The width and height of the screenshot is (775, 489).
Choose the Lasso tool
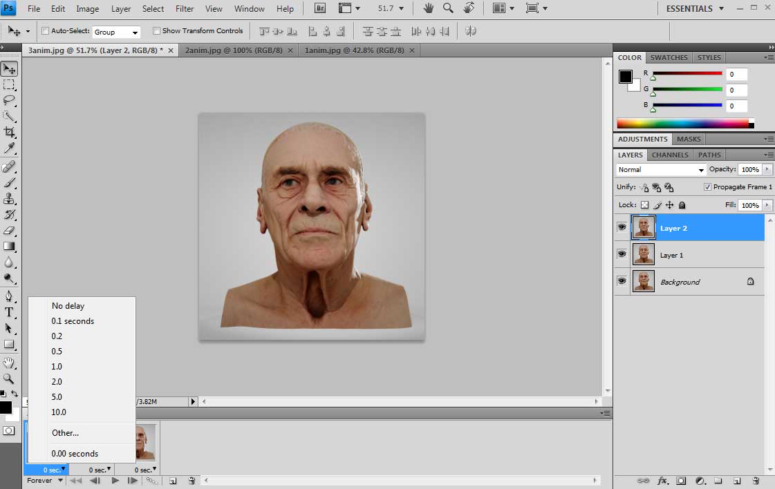click(9, 99)
